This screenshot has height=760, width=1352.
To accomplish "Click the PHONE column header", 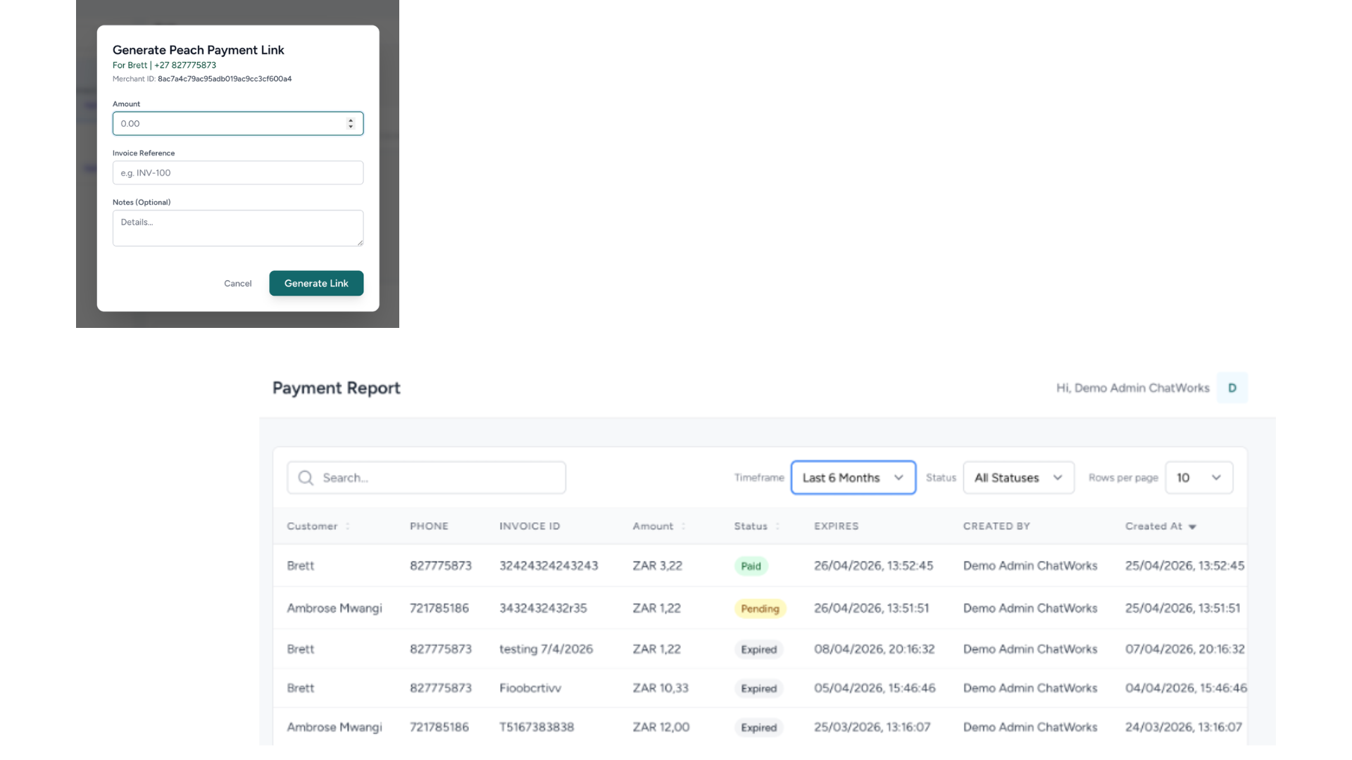I will coord(429,526).
